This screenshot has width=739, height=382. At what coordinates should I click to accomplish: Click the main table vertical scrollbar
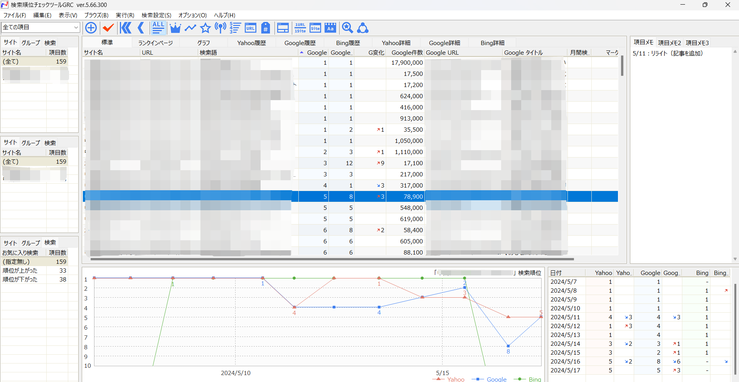click(622, 66)
